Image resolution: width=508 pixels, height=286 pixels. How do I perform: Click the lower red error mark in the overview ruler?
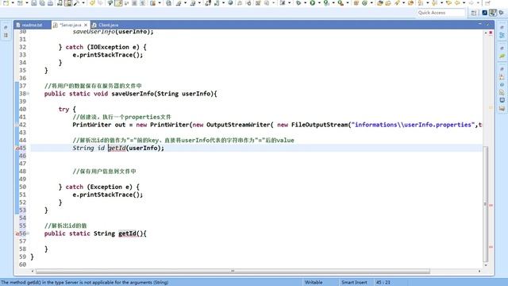(491, 247)
